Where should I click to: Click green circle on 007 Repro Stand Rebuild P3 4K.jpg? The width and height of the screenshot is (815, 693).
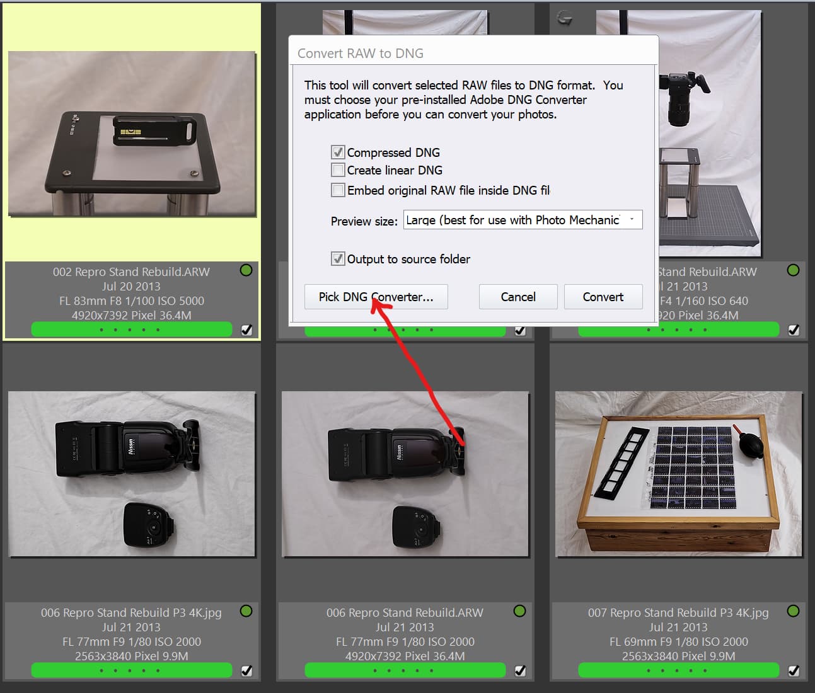793,611
